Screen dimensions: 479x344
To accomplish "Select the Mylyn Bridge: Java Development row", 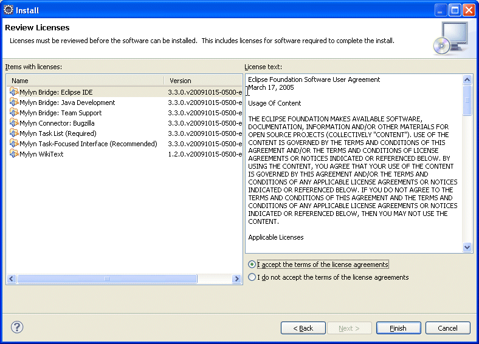I will click(x=125, y=103).
